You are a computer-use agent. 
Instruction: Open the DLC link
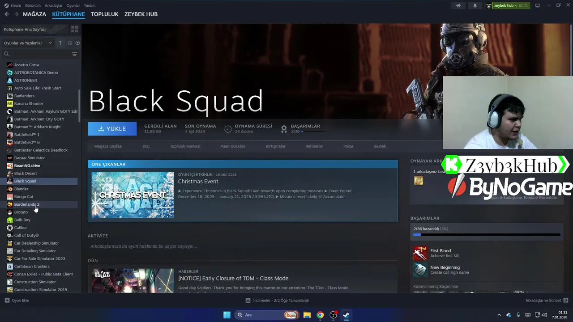click(x=146, y=146)
